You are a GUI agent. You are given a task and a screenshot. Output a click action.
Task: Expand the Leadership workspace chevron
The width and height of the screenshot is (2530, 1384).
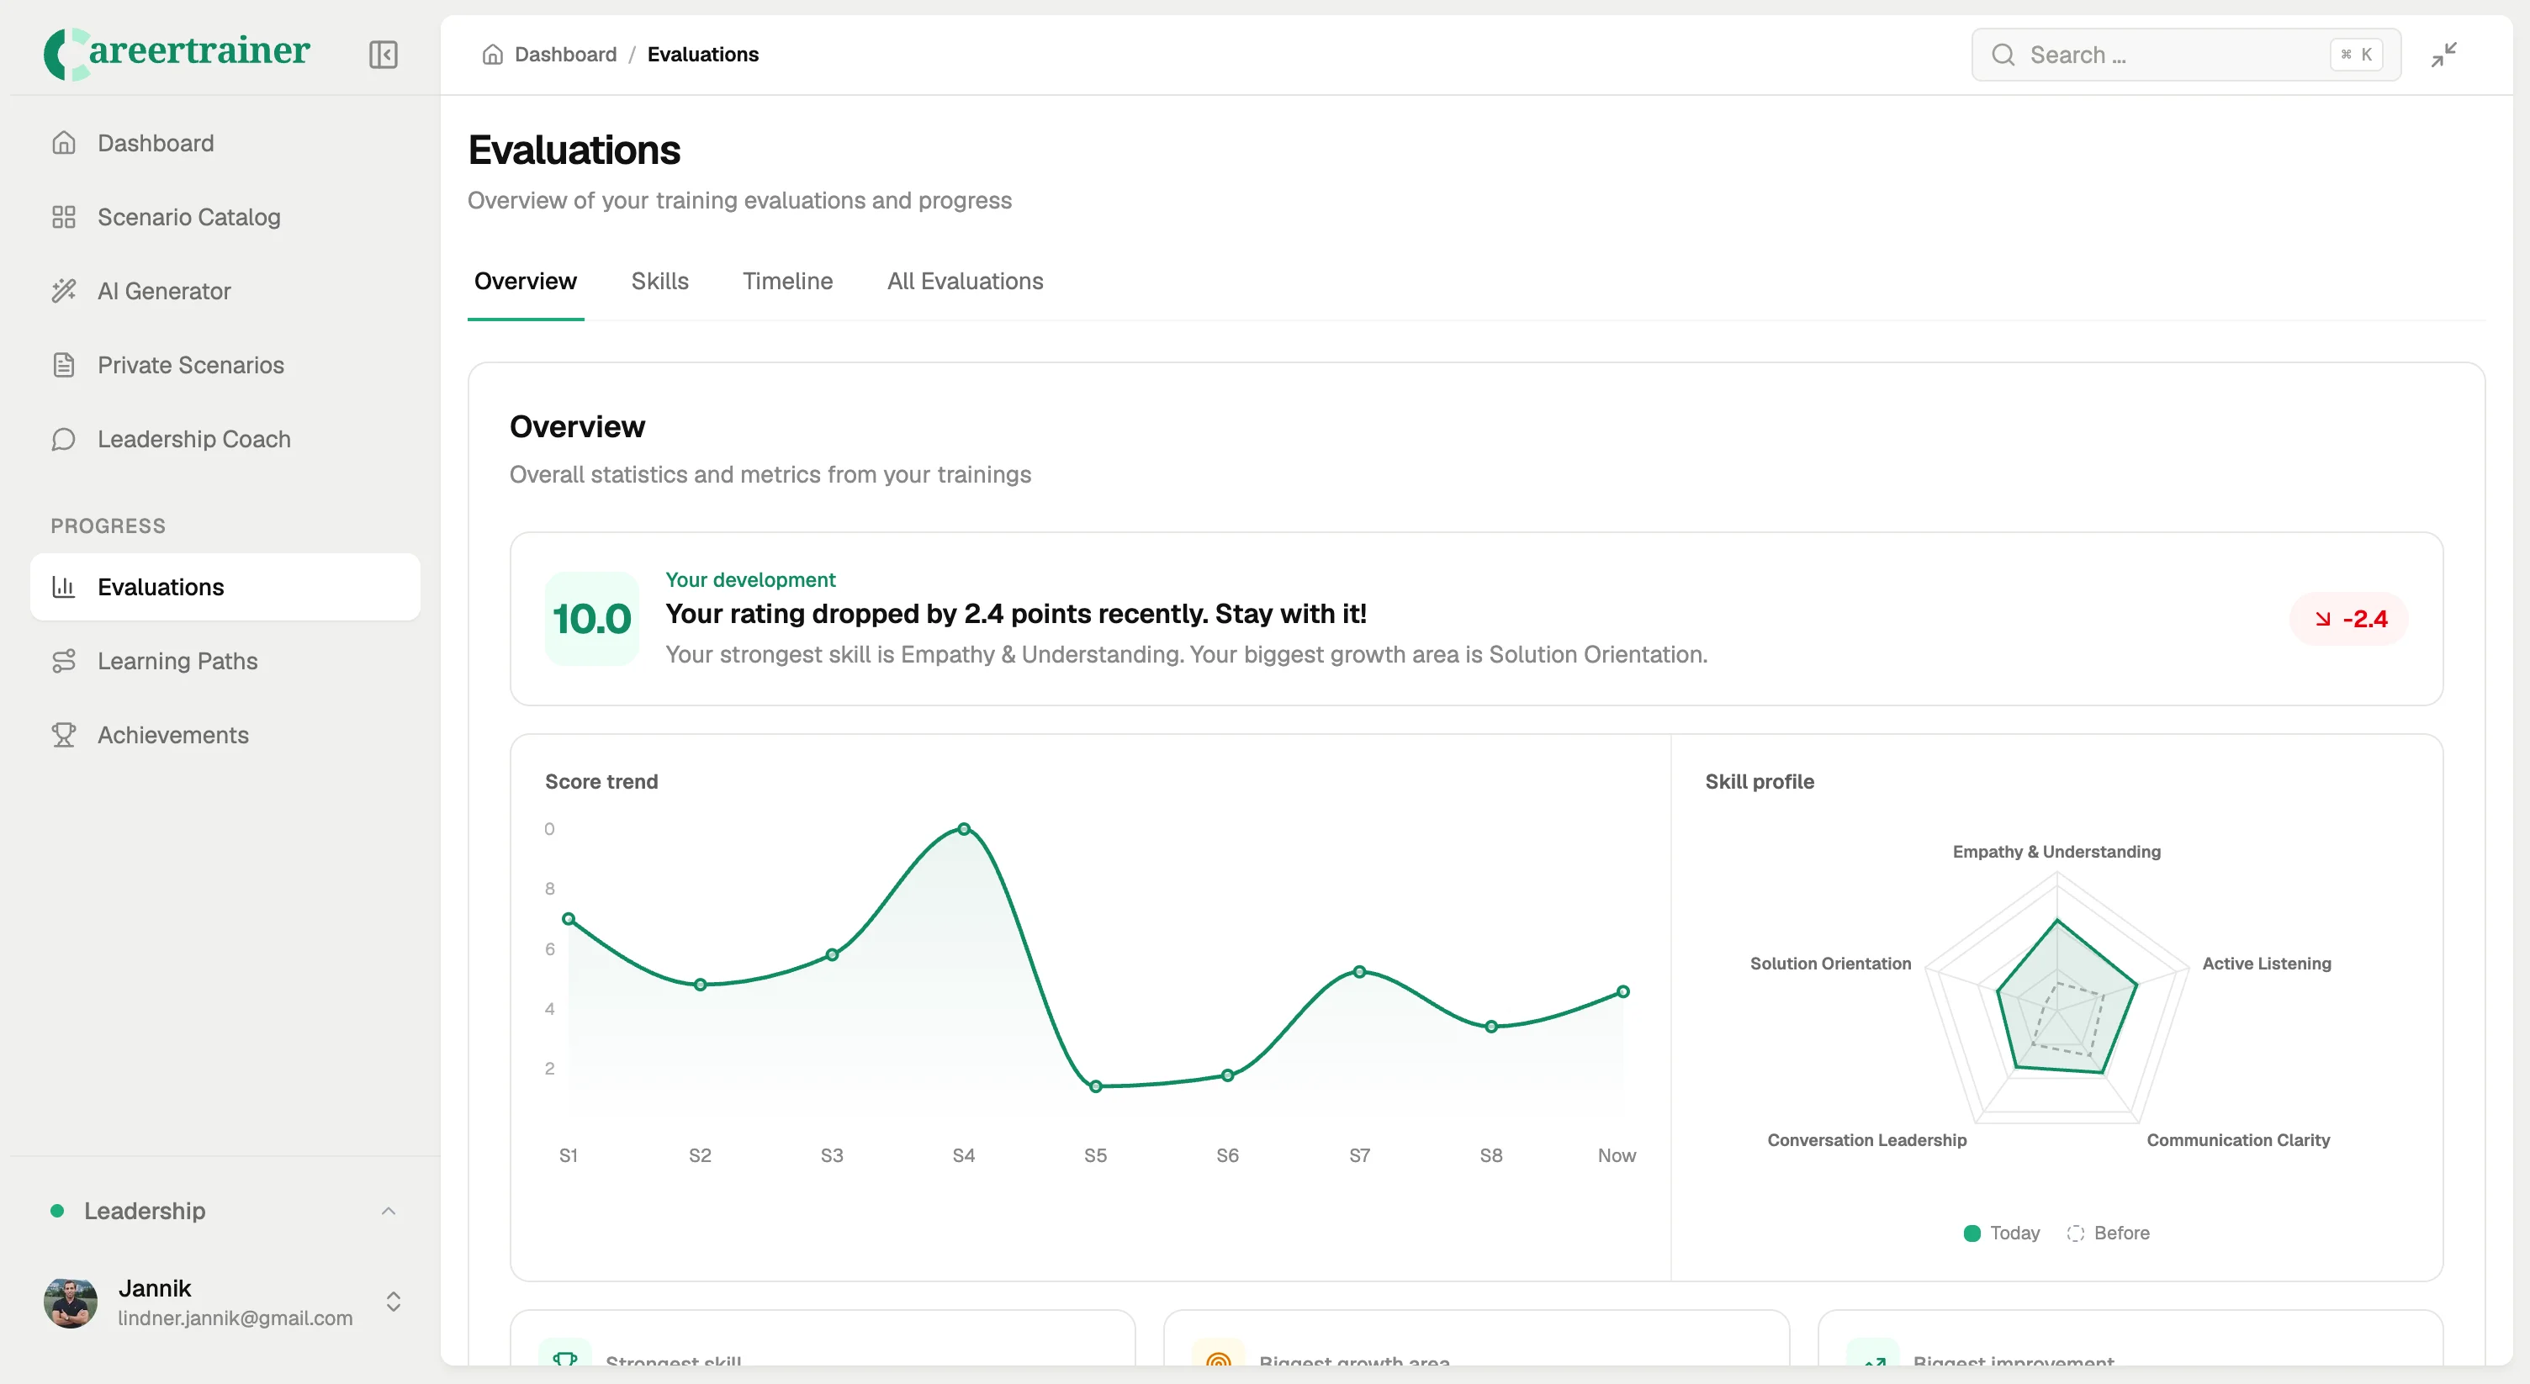[x=389, y=1212]
